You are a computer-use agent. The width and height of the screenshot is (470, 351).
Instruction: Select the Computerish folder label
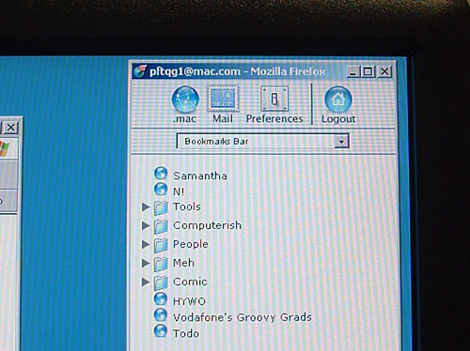tap(208, 225)
